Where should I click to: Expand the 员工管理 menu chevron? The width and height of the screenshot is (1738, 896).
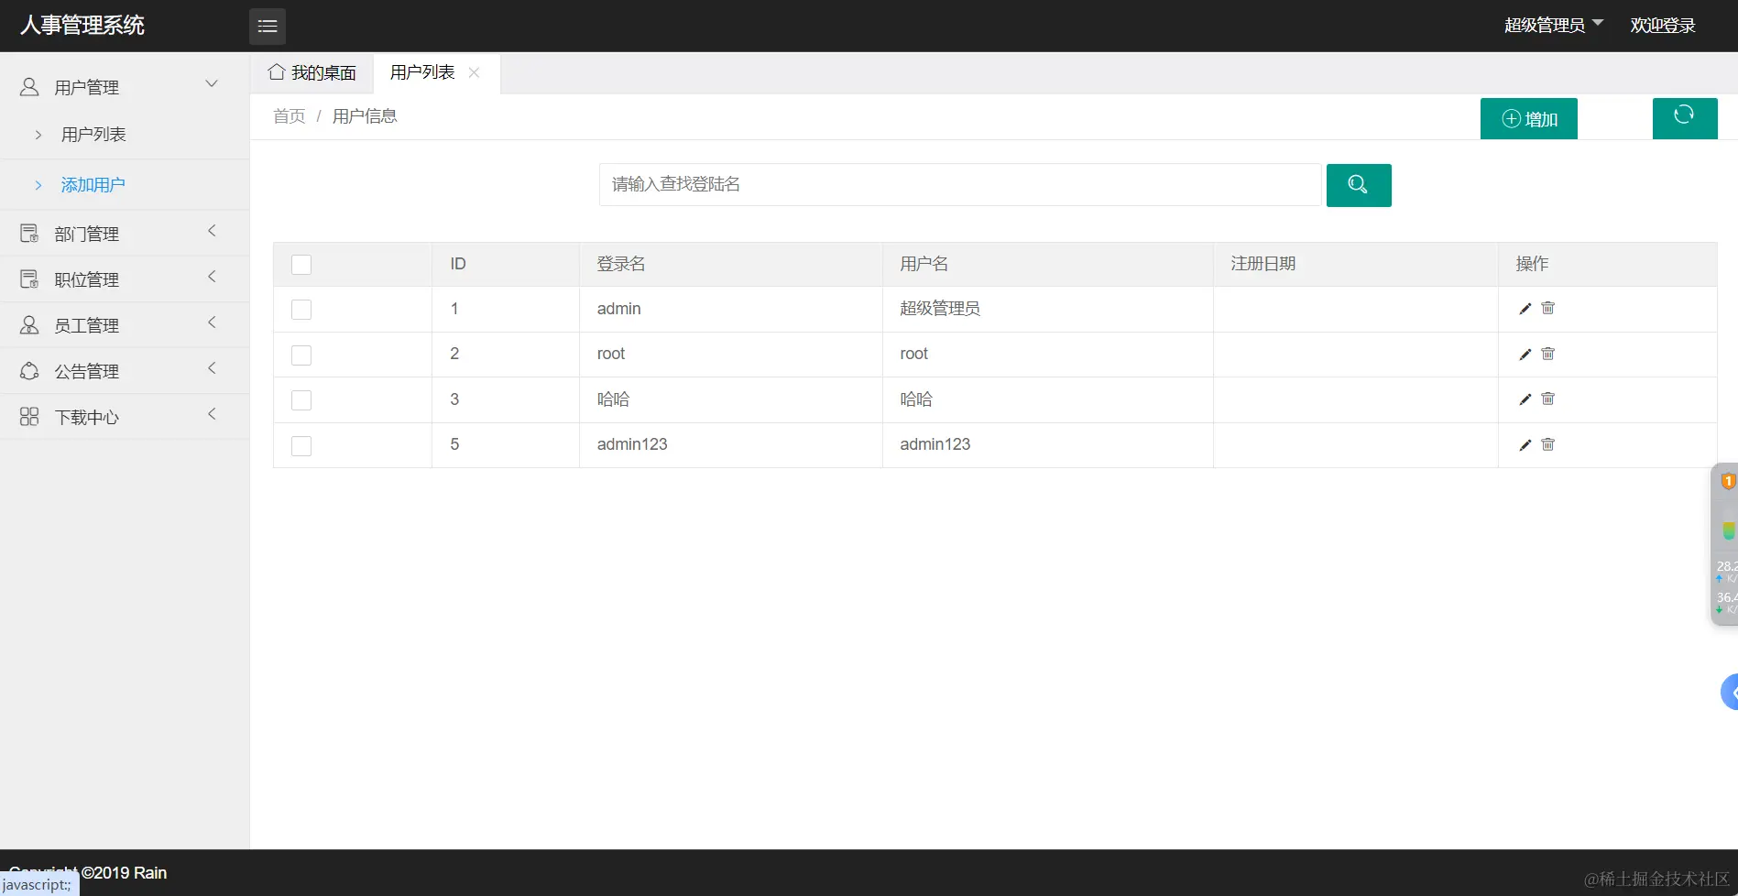212,322
